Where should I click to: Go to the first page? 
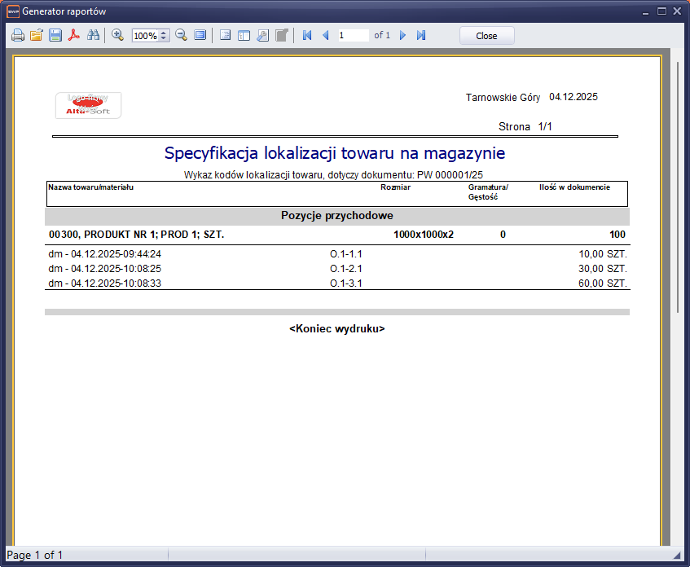tap(307, 36)
